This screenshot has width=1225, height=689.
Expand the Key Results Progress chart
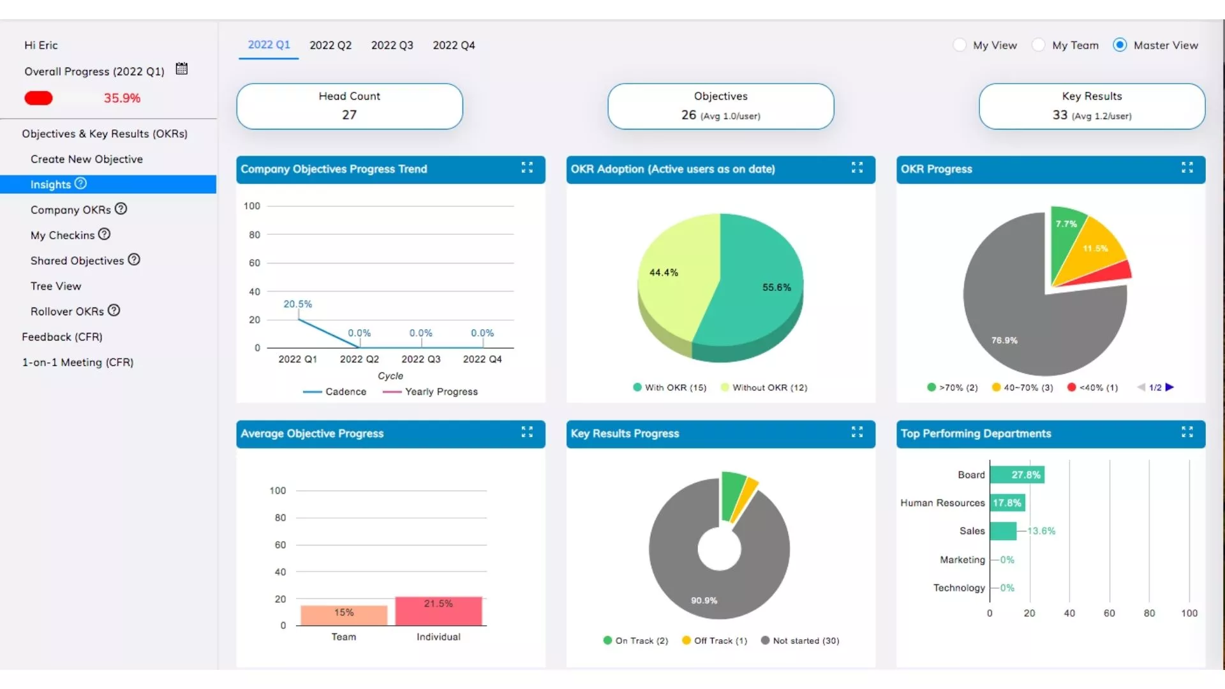(857, 432)
